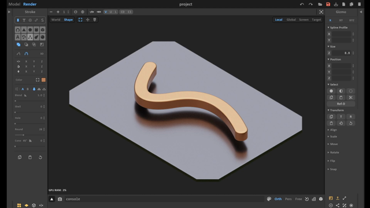Image resolution: width=370 pixels, height=208 pixels.
Task: Switch camera to Orth projection
Action: (x=278, y=199)
